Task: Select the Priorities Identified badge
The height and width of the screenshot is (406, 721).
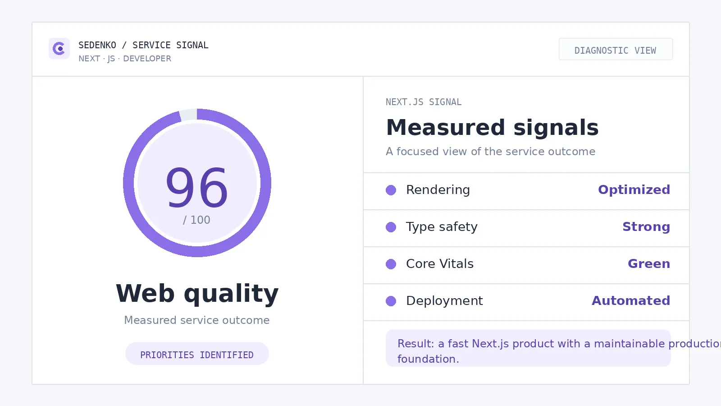Action: pyautogui.click(x=197, y=354)
